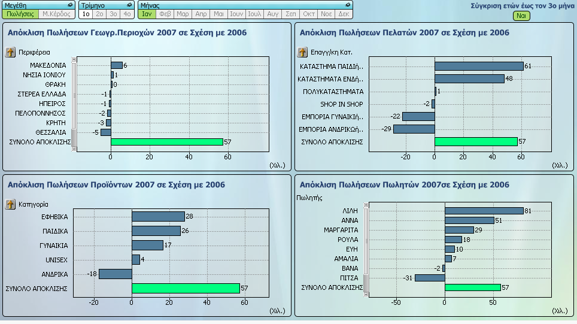Screen dimensions: 577x324
Task: Select the Μ.Κέρδος measure
Action: (x=56, y=14)
